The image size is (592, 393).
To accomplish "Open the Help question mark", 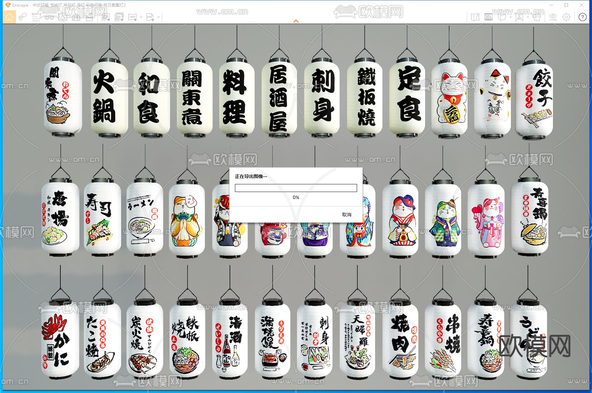I will coord(582,17).
